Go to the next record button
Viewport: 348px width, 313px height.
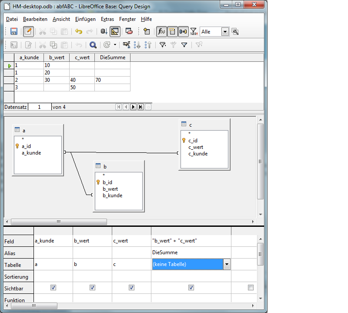[133, 107]
